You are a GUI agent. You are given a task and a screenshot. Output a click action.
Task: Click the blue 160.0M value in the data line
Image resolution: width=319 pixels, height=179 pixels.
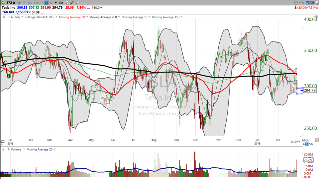point(8,12)
